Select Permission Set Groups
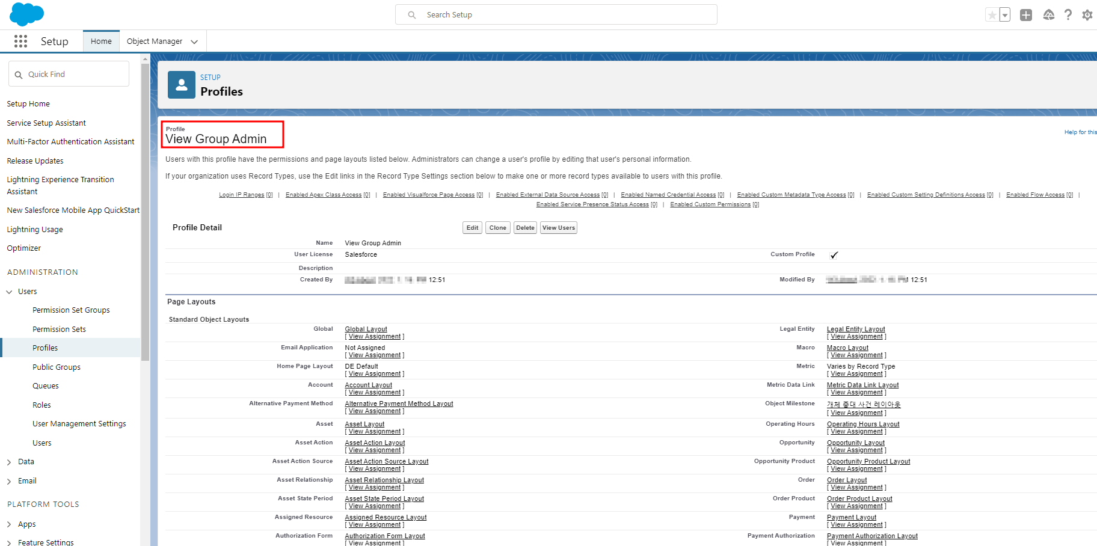The image size is (1097, 546). pyautogui.click(x=71, y=310)
